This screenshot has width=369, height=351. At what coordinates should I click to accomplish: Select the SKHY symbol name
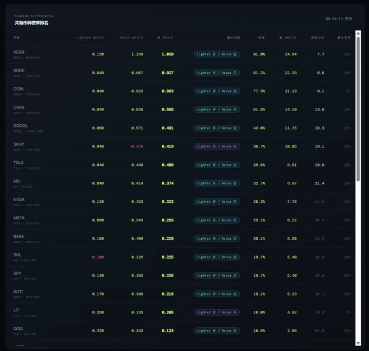[19, 144]
